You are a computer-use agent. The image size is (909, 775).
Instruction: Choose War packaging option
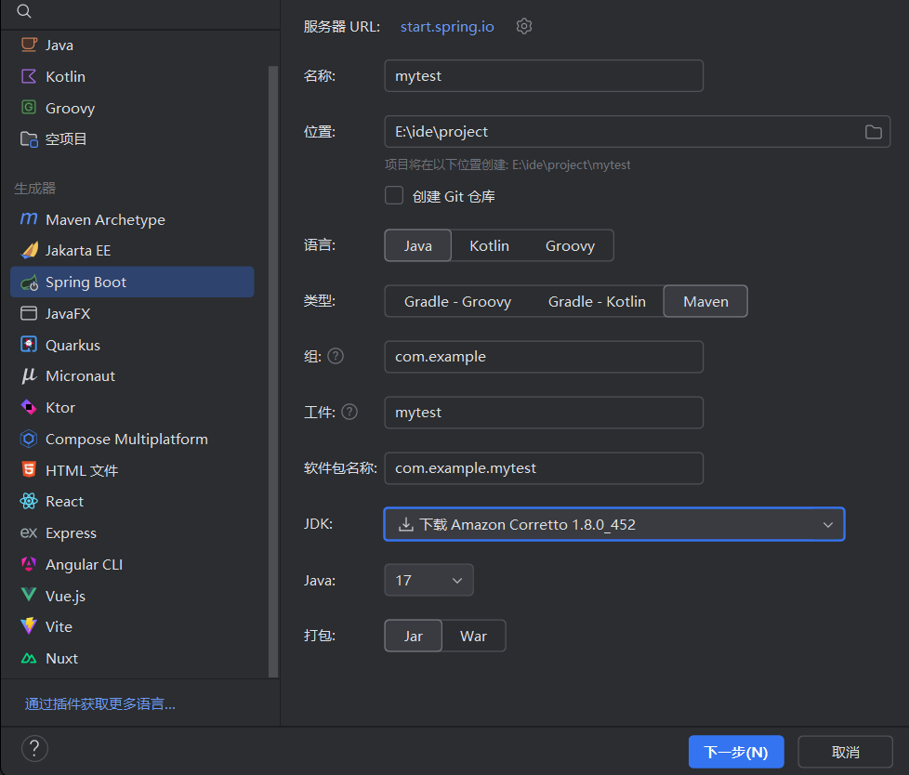pyautogui.click(x=473, y=636)
